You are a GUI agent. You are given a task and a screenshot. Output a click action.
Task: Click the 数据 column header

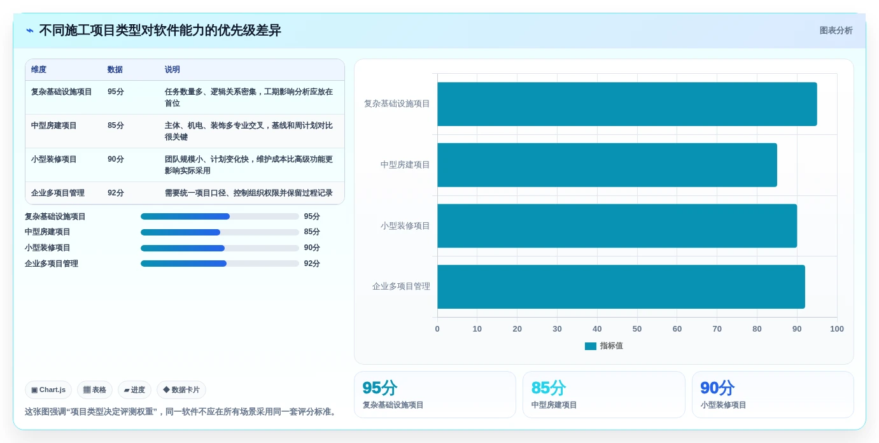[x=115, y=70]
